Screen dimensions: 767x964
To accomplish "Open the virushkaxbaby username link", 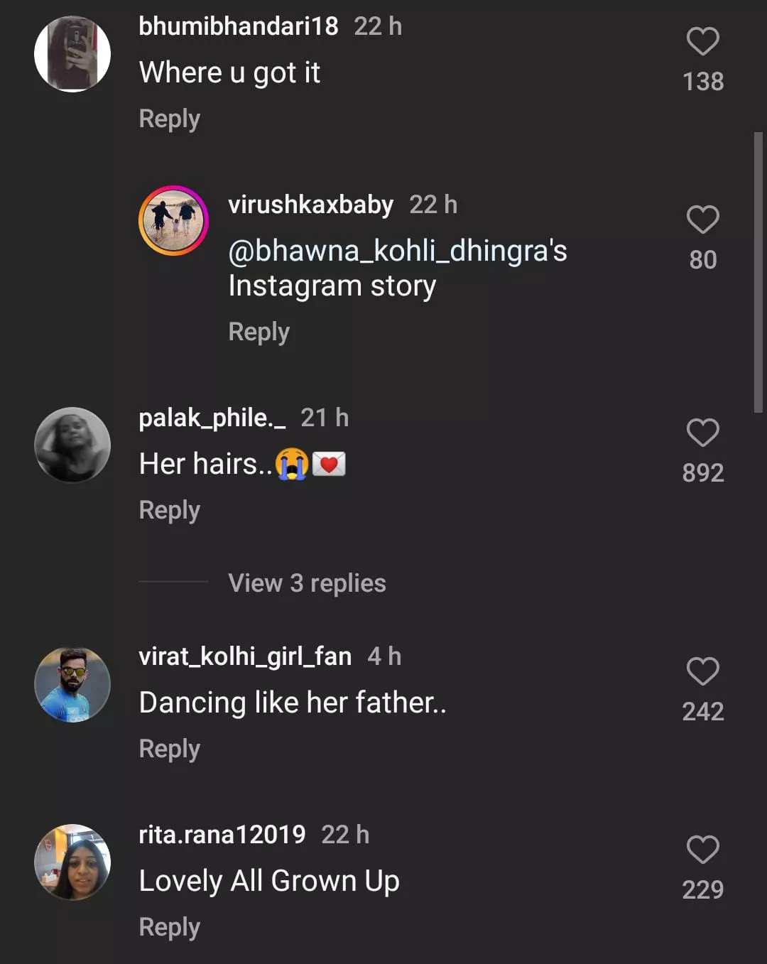I will (x=310, y=205).
